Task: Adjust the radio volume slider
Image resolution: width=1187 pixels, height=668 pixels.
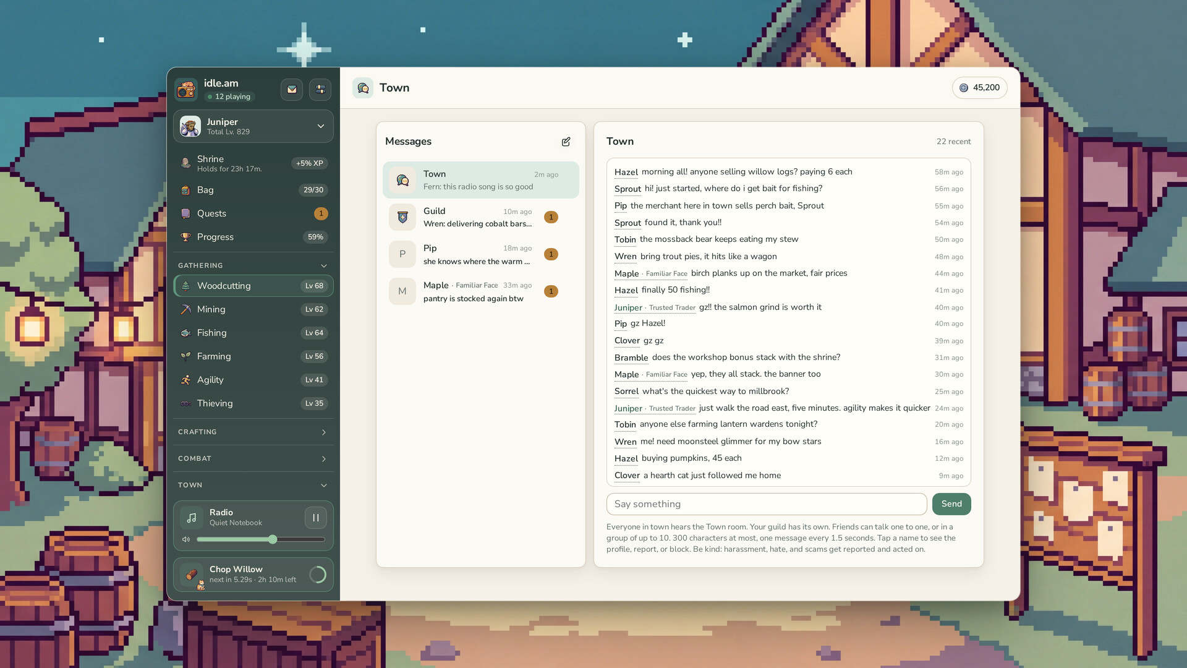Action: point(261,539)
